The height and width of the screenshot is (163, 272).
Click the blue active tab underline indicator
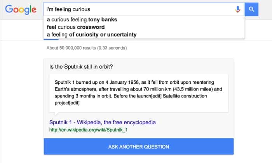click(x=51, y=40)
